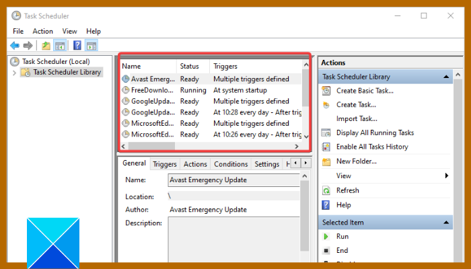This screenshot has width=471, height=269.
Task: Click the green Run play icon
Action: 326,237
